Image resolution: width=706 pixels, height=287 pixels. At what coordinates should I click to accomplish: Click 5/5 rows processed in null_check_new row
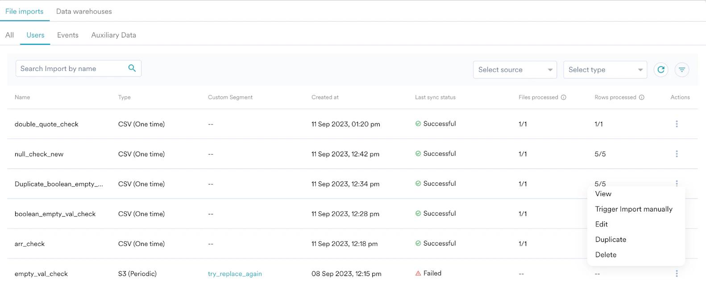click(600, 154)
